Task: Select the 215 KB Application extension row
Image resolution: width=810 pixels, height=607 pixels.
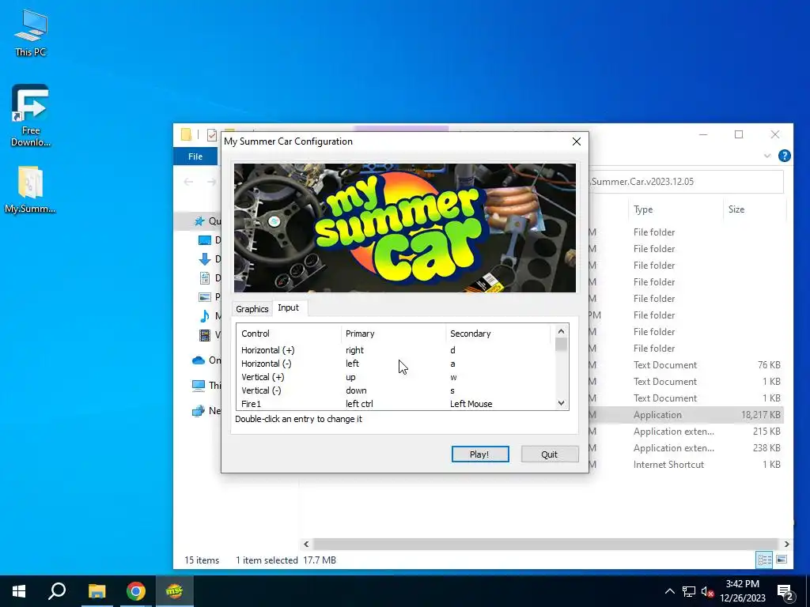Action: click(686, 432)
